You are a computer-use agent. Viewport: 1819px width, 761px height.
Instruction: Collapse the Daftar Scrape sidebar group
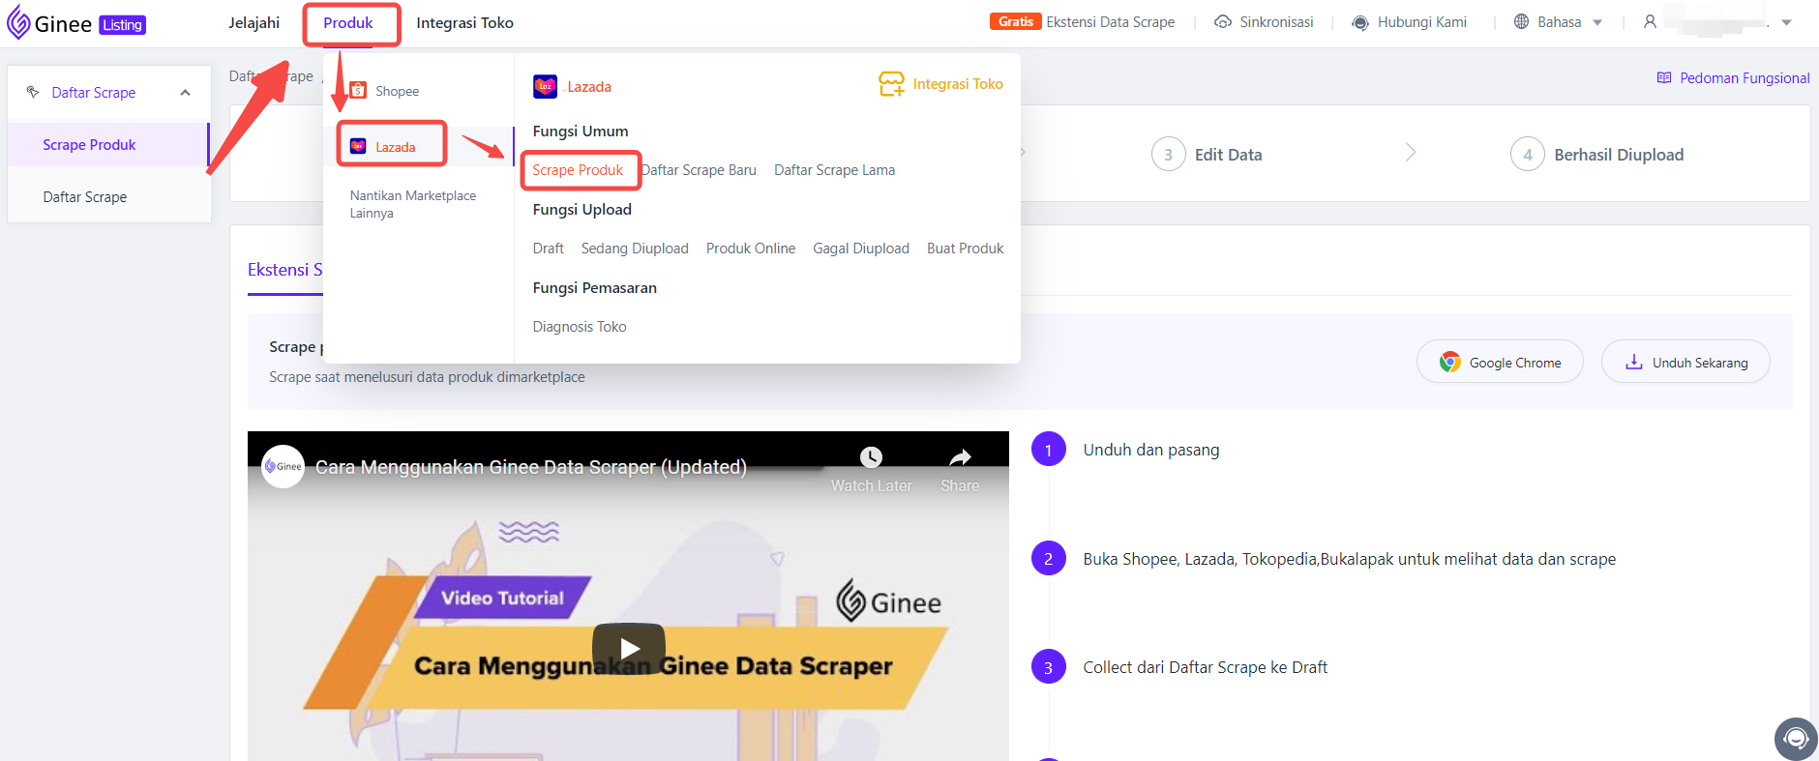point(185,93)
